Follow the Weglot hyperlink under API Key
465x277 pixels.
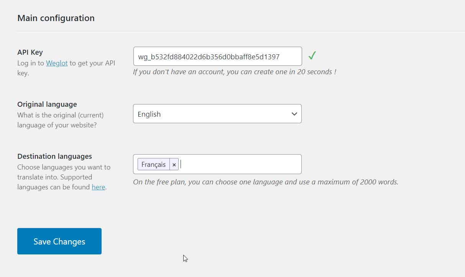pyautogui.click(x=56, y=63)
